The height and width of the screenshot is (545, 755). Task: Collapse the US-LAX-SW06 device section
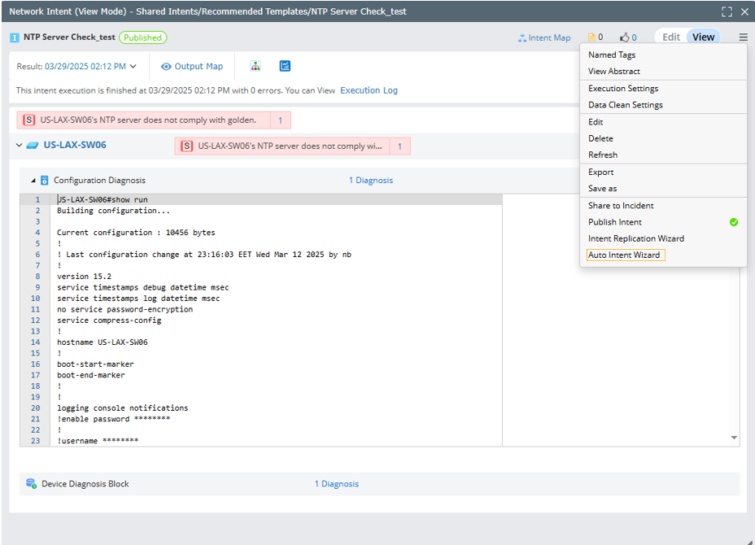click(20, 146)
